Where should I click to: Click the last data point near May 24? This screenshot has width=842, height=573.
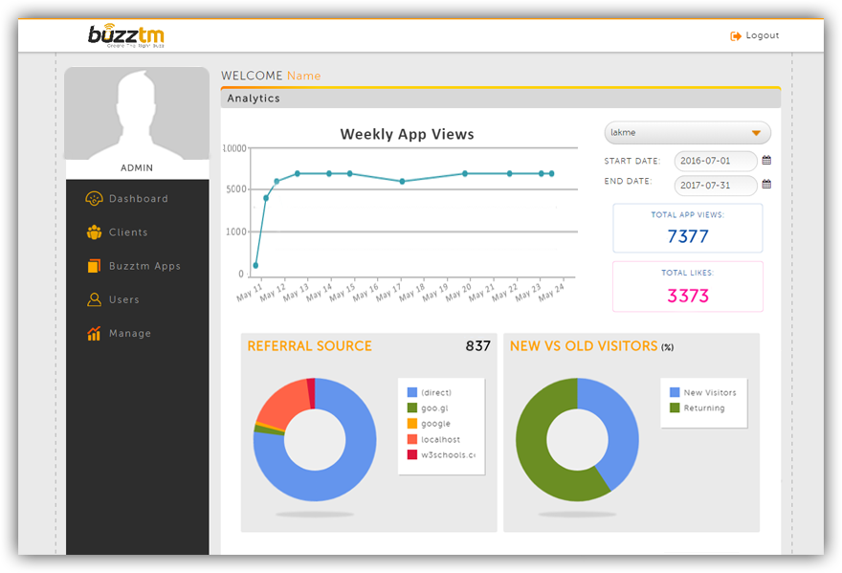[551, 173]
